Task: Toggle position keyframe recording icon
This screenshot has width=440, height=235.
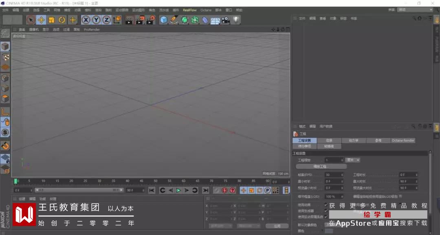Action: tap(244, 191)
